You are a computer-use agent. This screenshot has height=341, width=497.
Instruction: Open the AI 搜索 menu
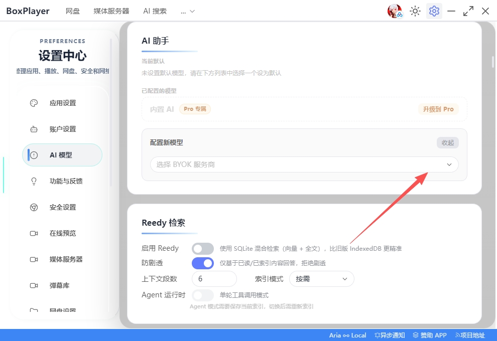pos(155,11)
